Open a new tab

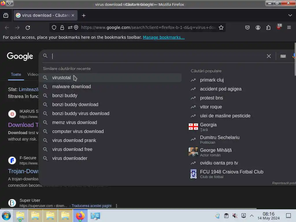(84, 16)
